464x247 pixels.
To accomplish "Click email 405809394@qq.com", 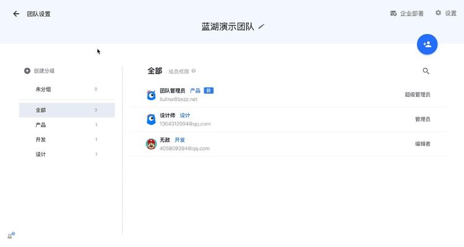I will pyautogui.click(x=184, y=148).
